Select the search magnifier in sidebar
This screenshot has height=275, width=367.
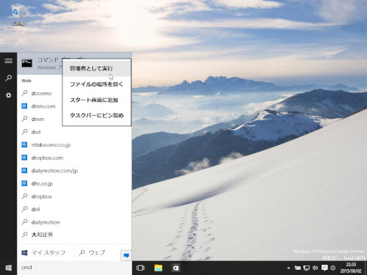click(9, 78)
